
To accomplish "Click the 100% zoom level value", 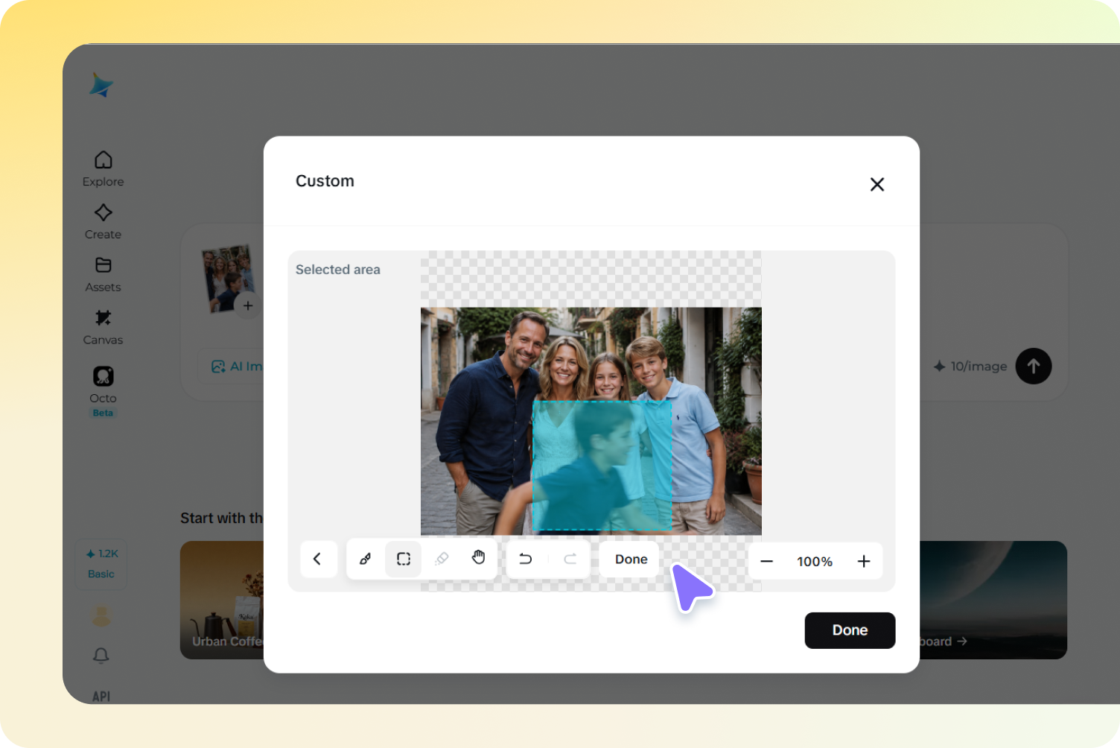I will pyautogui.click(x=815, y=562).
